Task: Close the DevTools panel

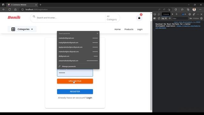Action: [x=201, y=14]
